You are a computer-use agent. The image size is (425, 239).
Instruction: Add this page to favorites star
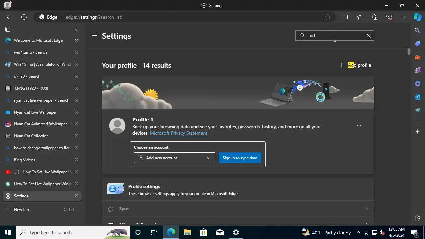point(328,17)
